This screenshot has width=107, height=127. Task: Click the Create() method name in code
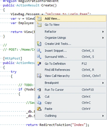click(x=49, y=5)
